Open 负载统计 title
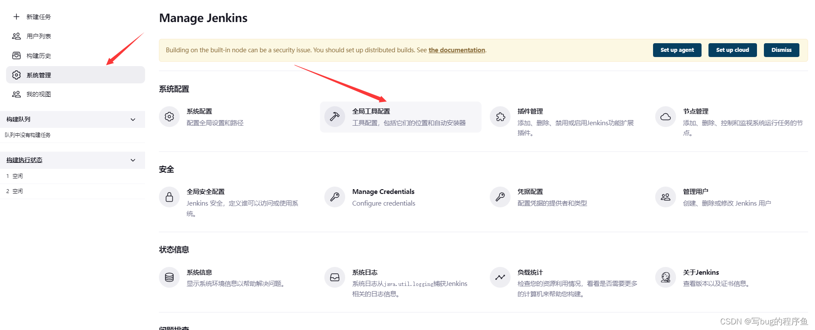 pos(530,273)
